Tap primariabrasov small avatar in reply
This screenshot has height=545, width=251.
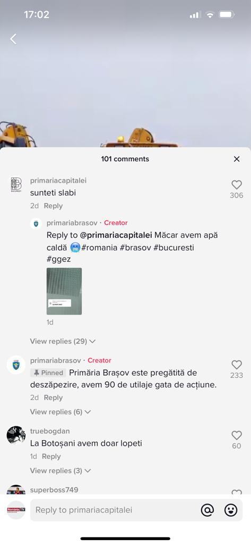pos(36,223)
